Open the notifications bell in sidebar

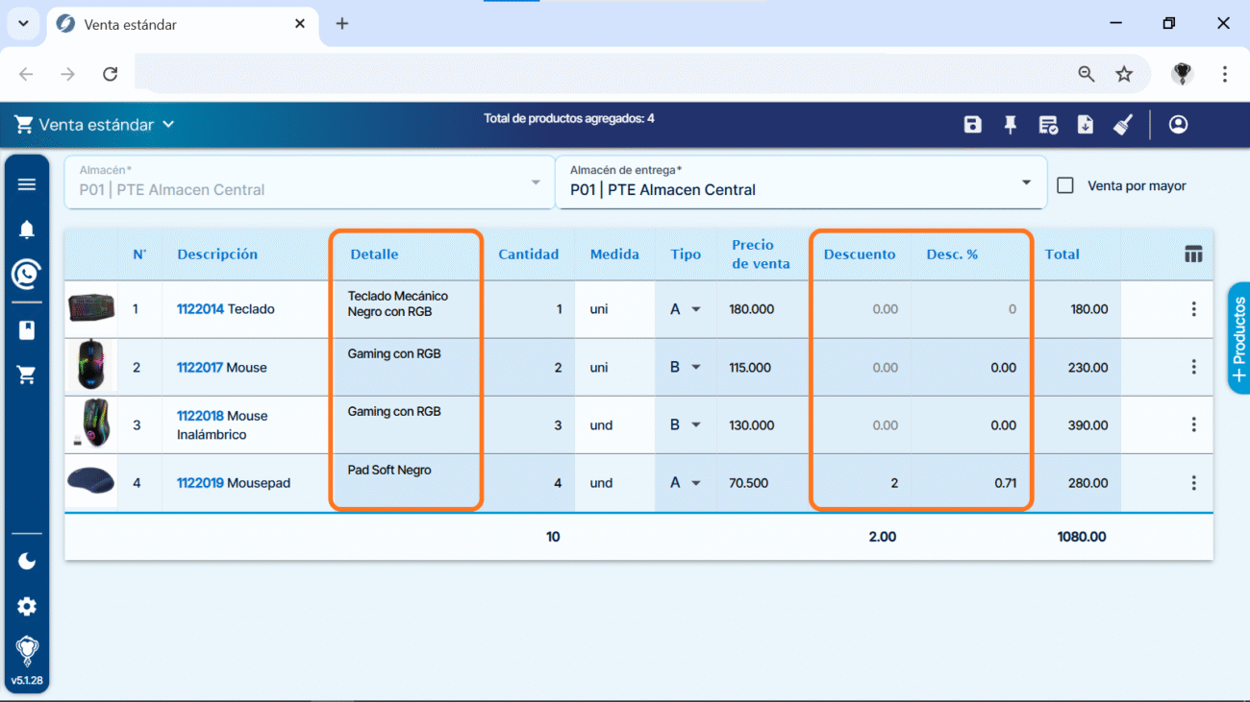pyautogui.click(x=27, y=230)
